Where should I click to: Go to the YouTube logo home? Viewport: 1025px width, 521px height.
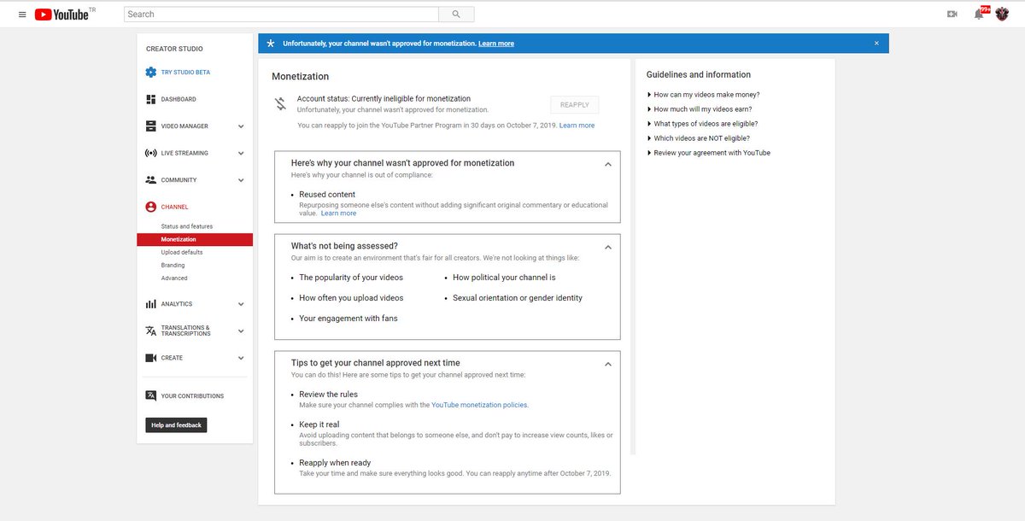[62, 15]
